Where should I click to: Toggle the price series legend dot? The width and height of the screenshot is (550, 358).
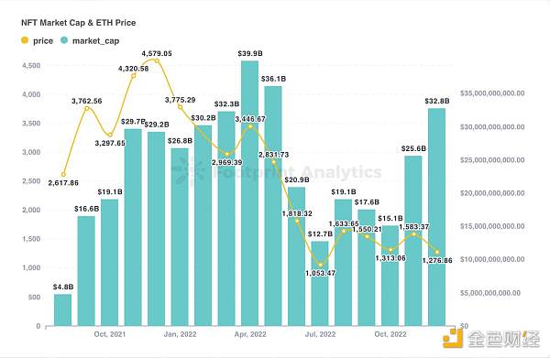[x=25, y=40]
